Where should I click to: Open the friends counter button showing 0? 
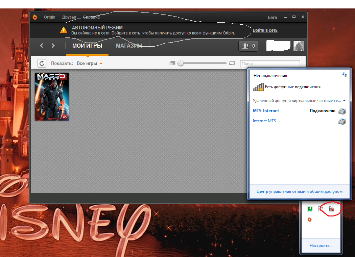click(x=249, y=46)
